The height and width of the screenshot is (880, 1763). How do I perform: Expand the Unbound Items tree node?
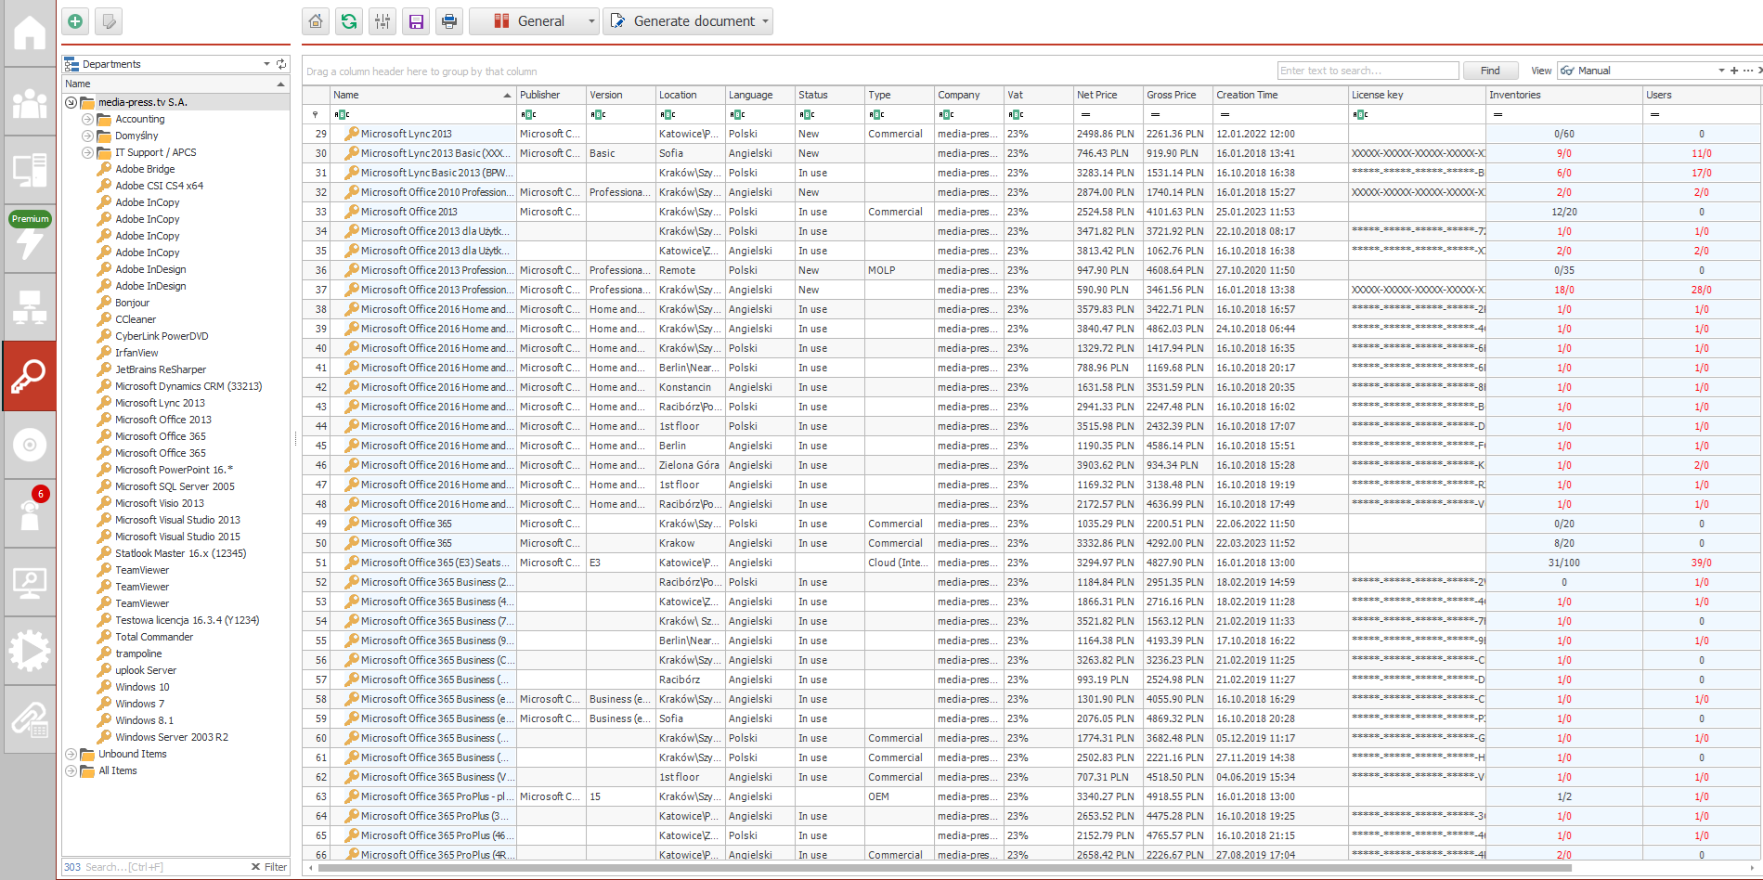[x=71, y=754]
